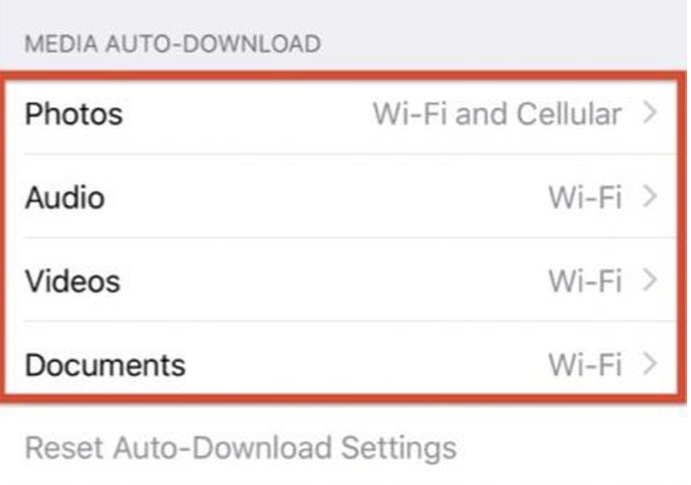The width and height of the screenshot is (691, 485).
Task: Tap the Audio label
Action: 65,199
